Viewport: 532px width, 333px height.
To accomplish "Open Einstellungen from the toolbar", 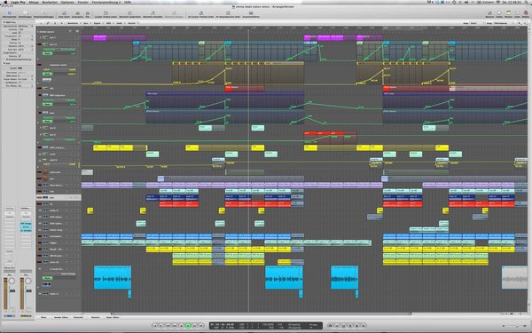I will (25, 14).
